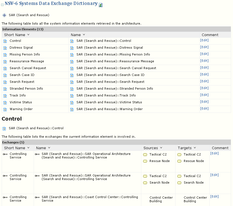The height and width of the screenshot is (206, 233).
Task: Open the Short Name column filter dropdown in Information Elements
Action: [x=28, y=35]
